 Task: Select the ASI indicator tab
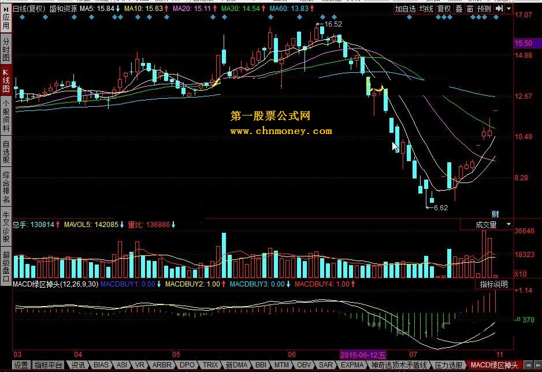tap(122, 364)
